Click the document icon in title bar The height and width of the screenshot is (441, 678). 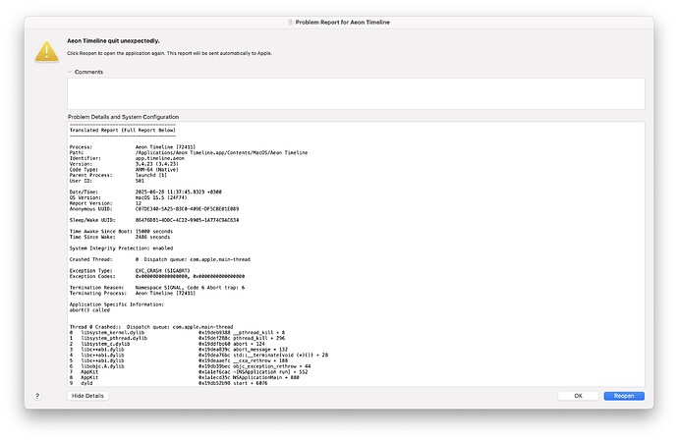[291, 22]
